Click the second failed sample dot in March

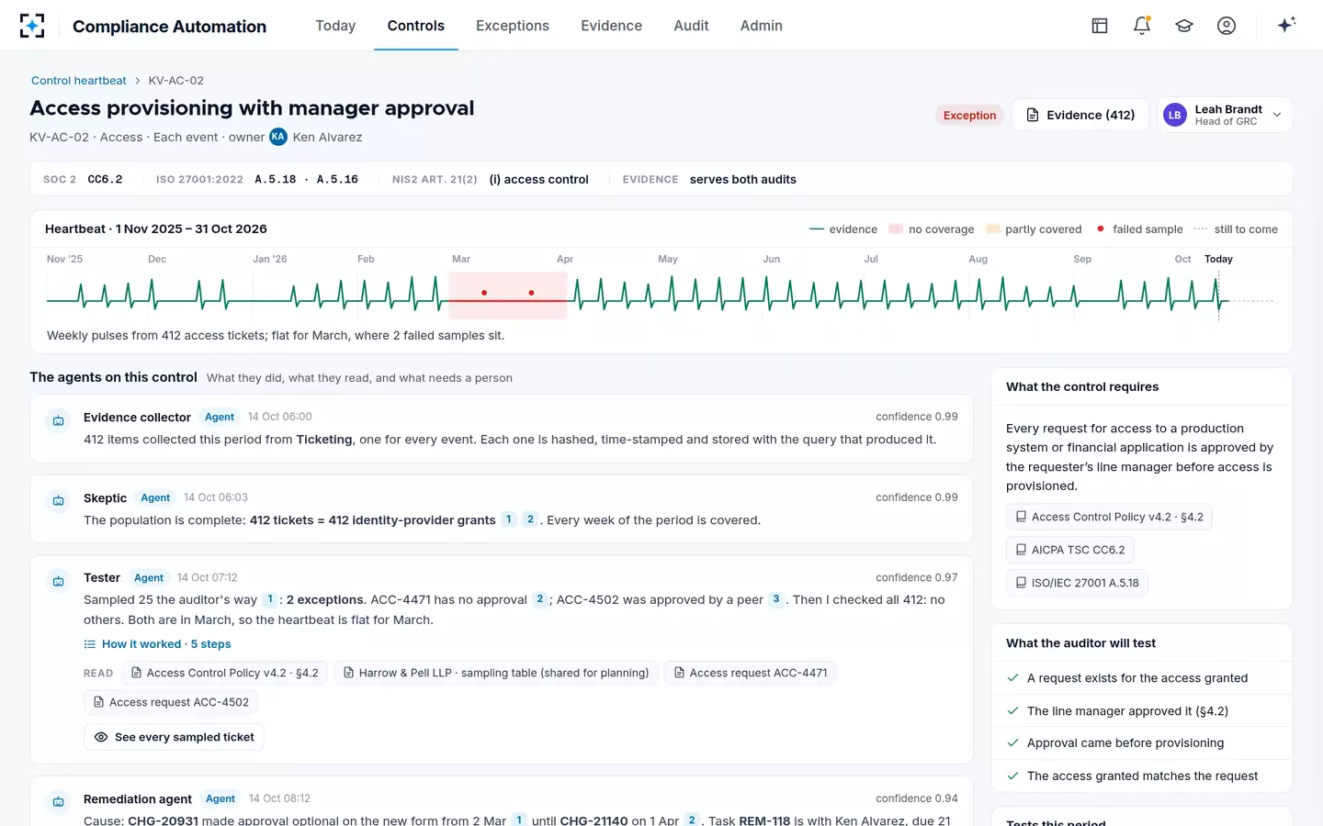tap(532, 293)
